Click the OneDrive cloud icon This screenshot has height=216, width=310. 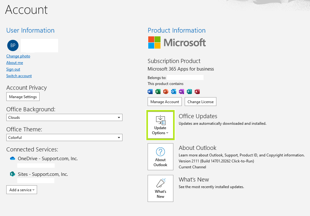tap(13, 158)
